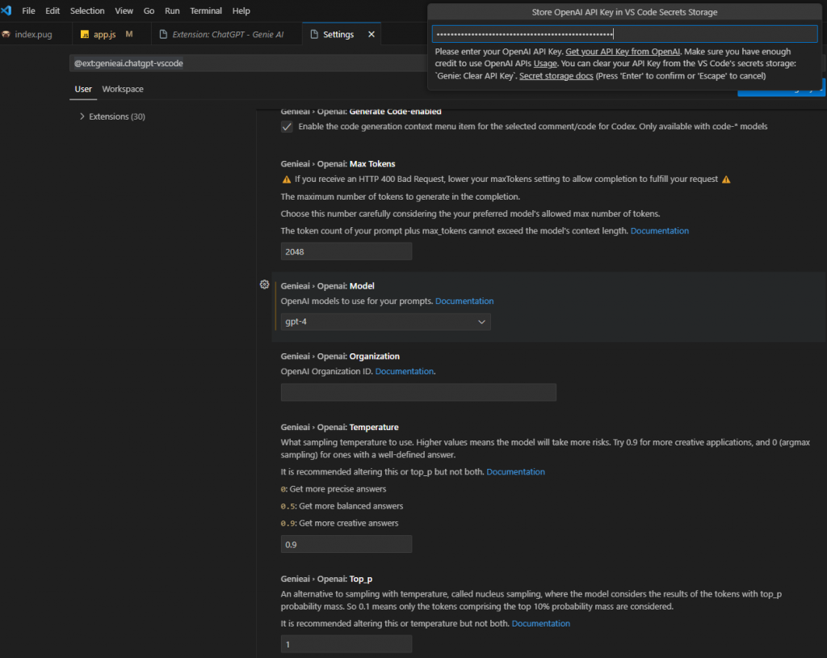Click the extension tab document icon
827x658 pixels.
coord(163,34)
